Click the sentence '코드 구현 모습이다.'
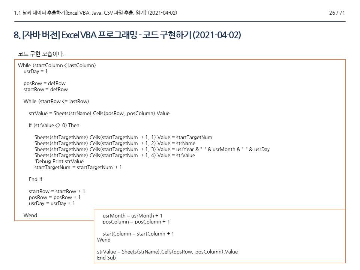Screen dimensions: 360x270 [41, 54]
